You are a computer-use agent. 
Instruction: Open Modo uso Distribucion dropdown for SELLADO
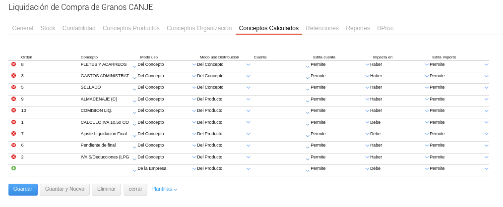(249, 88)
